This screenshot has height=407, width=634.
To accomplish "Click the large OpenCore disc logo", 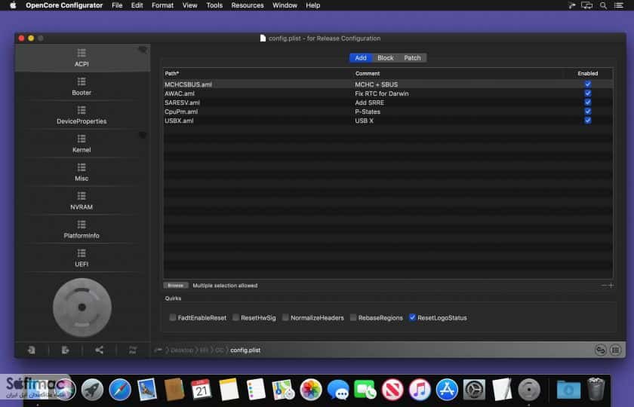I will pos(82,308).
